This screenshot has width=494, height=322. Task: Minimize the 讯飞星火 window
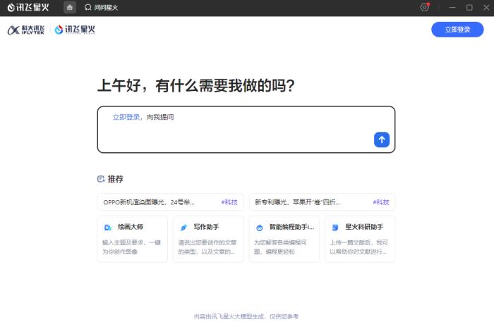pos(452,7)
